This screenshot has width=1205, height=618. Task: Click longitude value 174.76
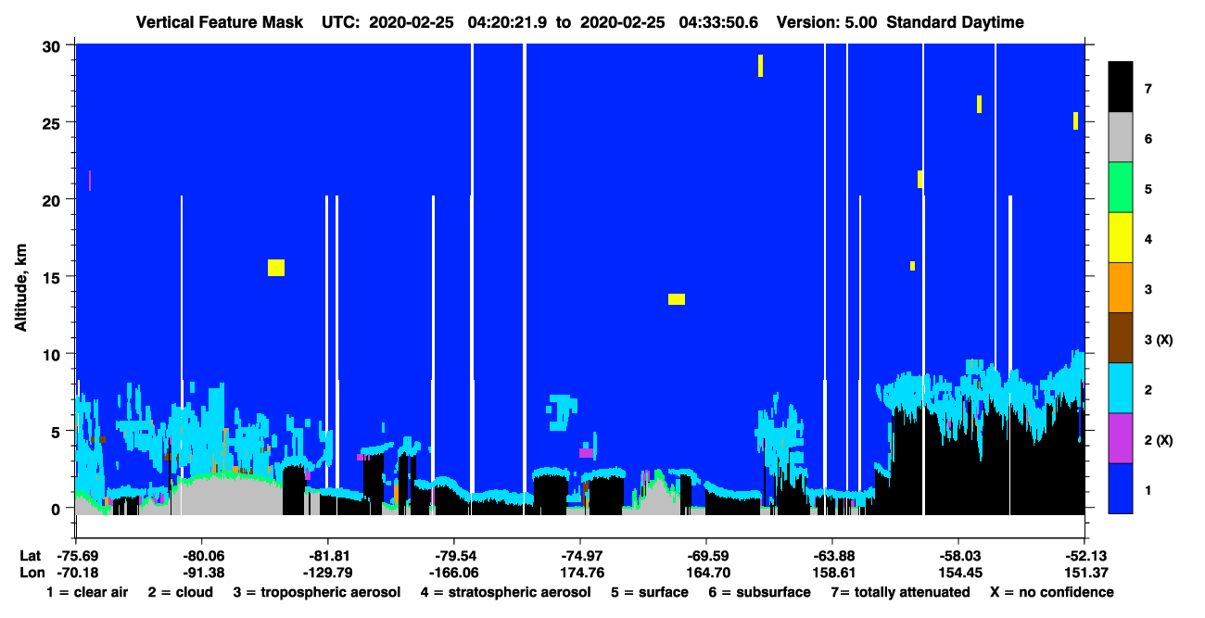583,573
